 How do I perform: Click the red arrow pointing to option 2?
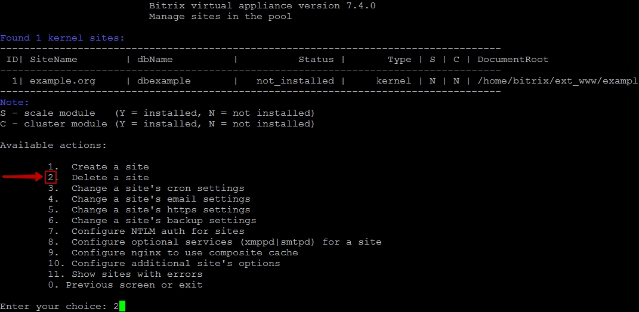click(x=23, y=177)
